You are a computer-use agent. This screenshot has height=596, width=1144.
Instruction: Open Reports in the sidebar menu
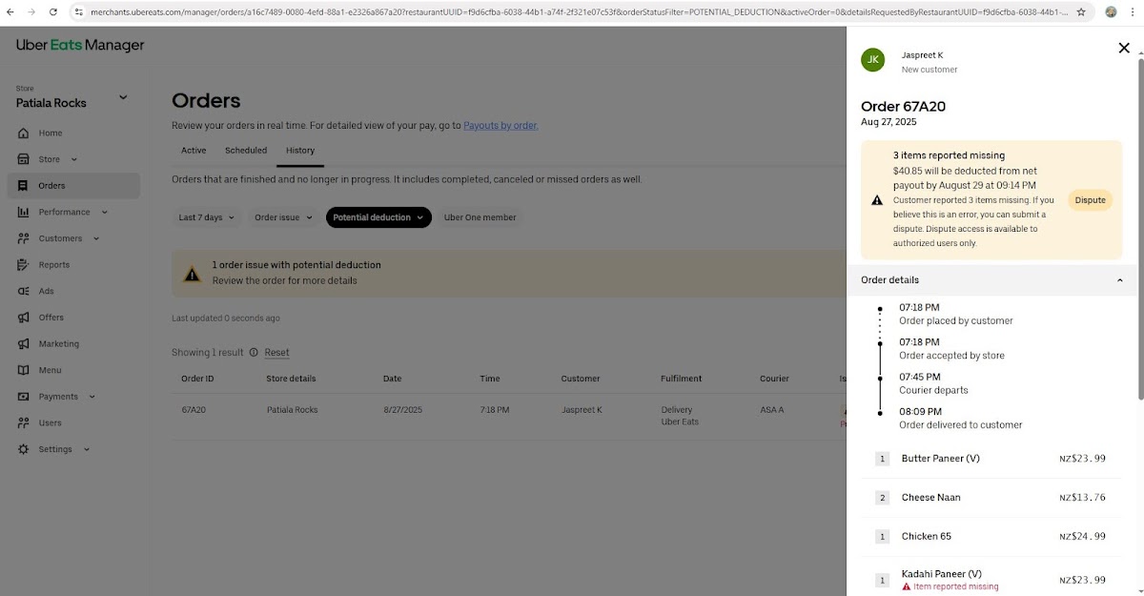[73, 265]
